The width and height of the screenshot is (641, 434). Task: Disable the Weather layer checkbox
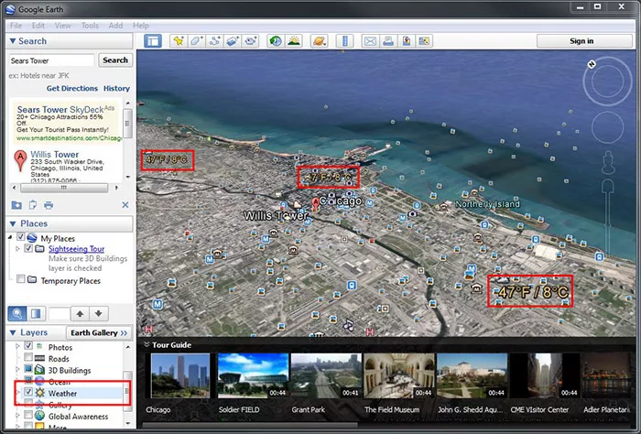(x=28, y=392)
